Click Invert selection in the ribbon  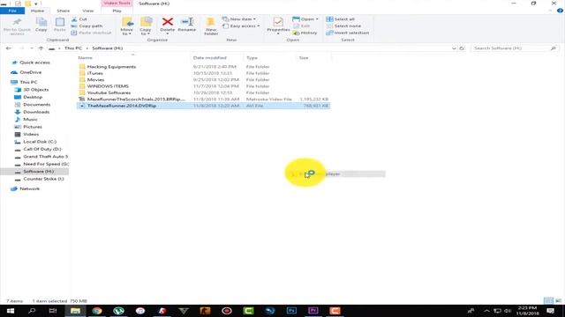tap(347, 33)
